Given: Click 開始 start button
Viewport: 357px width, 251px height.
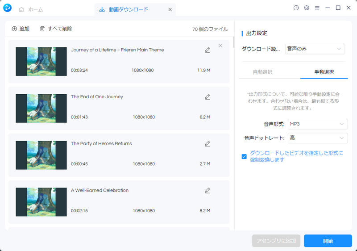Looking at the screenshot, I should pos(328,241).
